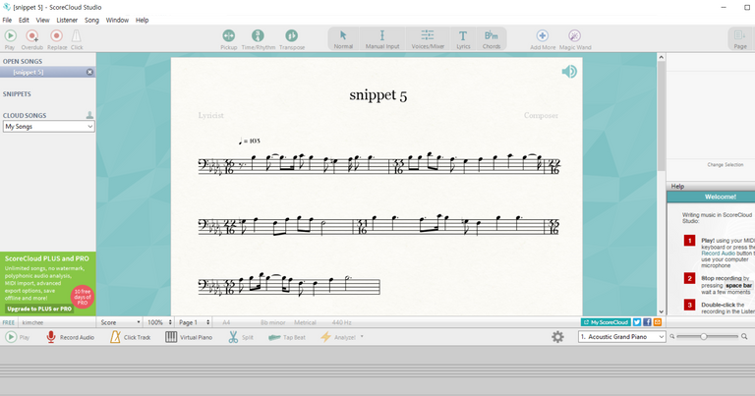Toggle the speaker icon on the score
The height and width of the screenshot is (396, 755).
568,71
